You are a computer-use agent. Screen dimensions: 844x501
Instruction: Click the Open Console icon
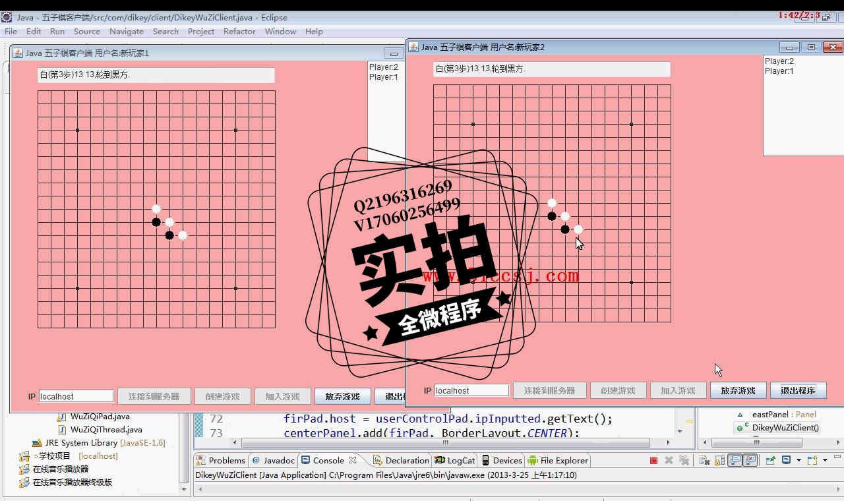click(812, 460)
